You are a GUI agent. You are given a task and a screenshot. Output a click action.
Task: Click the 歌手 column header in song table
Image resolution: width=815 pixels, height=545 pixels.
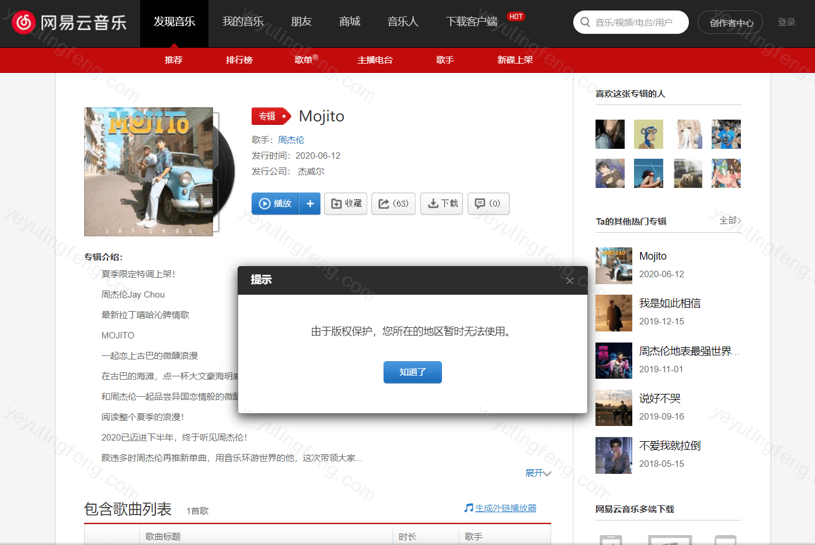tap(473, 537)
